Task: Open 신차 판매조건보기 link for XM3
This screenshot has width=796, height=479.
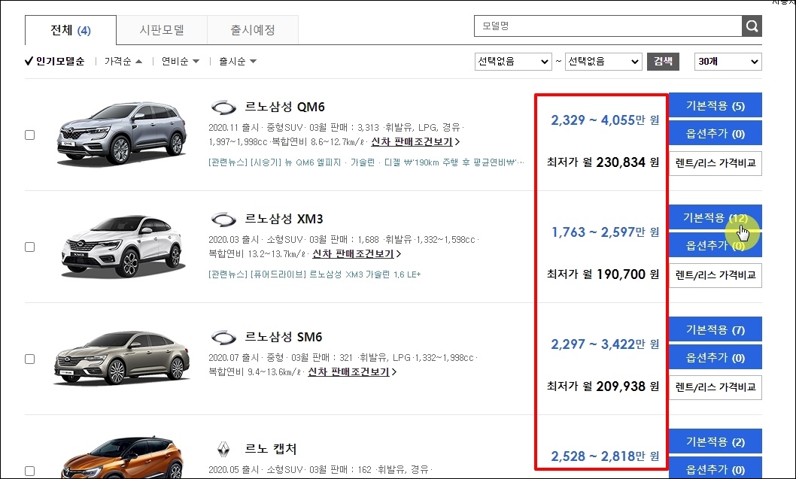Action: (x=357, y=253)
